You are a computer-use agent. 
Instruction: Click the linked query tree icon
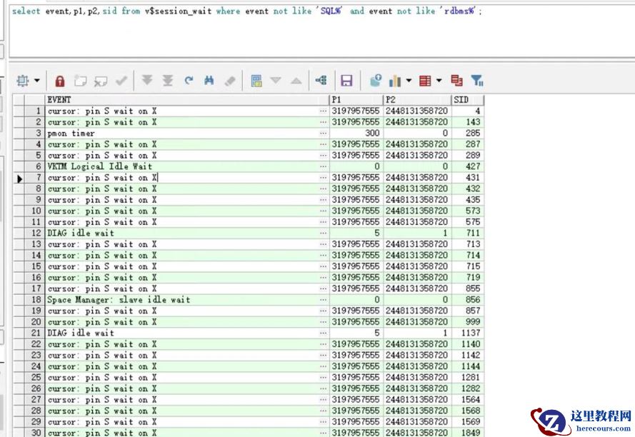[321, 80]
